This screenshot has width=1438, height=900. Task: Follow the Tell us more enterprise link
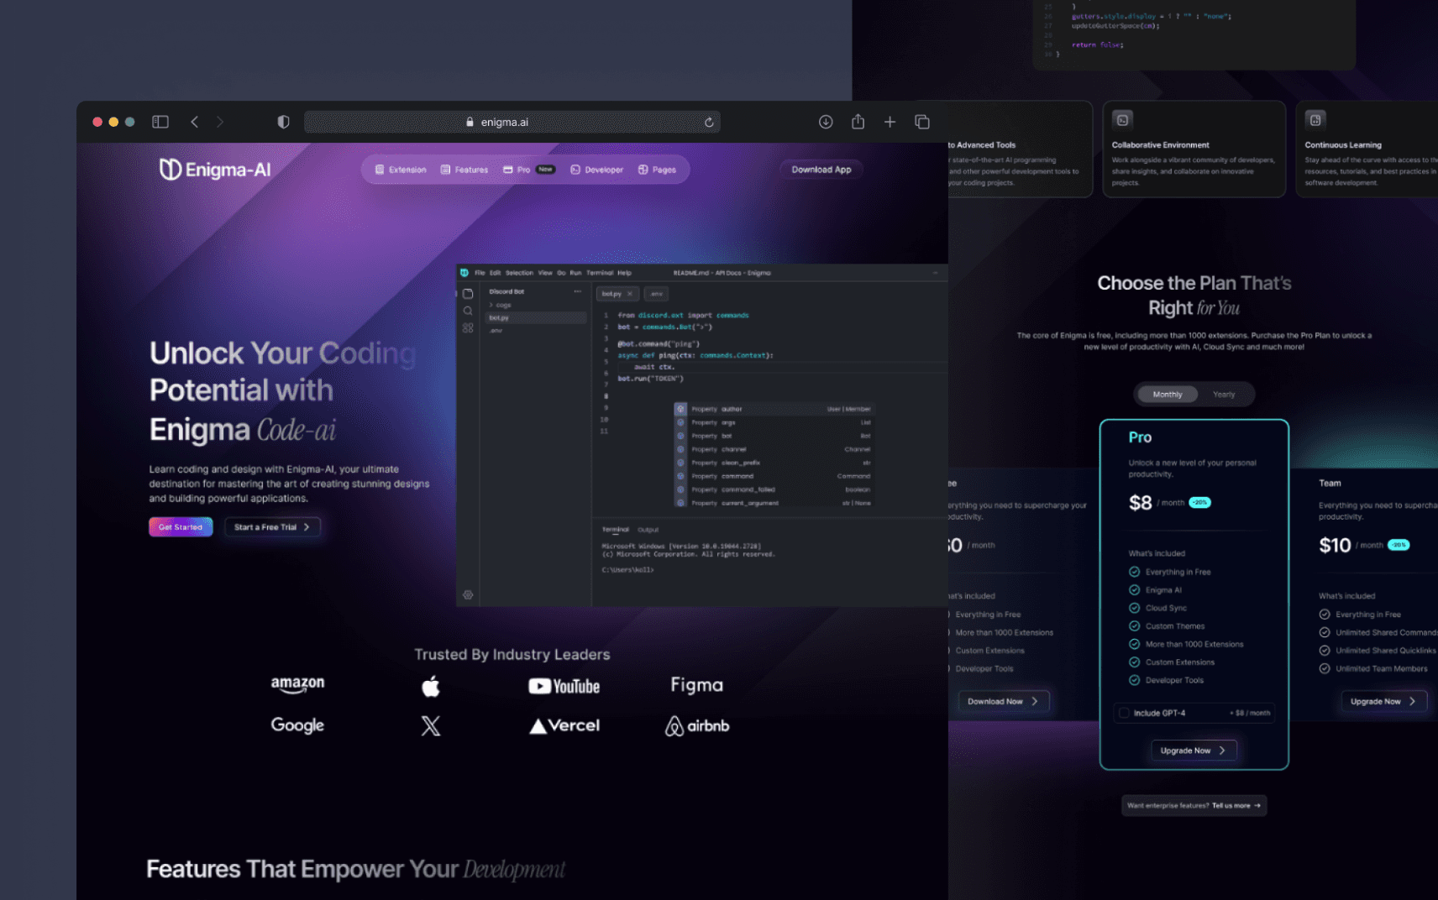tap(1236, 806)
